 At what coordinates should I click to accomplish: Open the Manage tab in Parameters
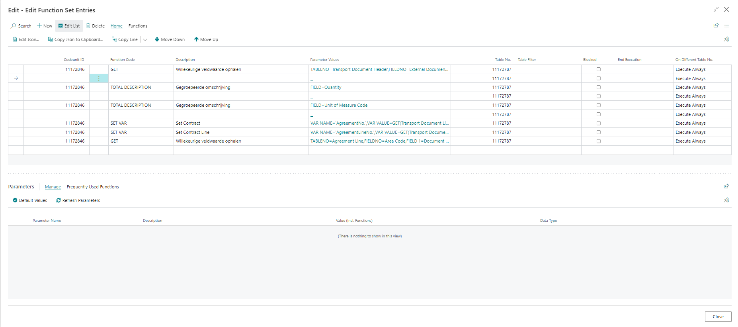(x=53, y=187)
